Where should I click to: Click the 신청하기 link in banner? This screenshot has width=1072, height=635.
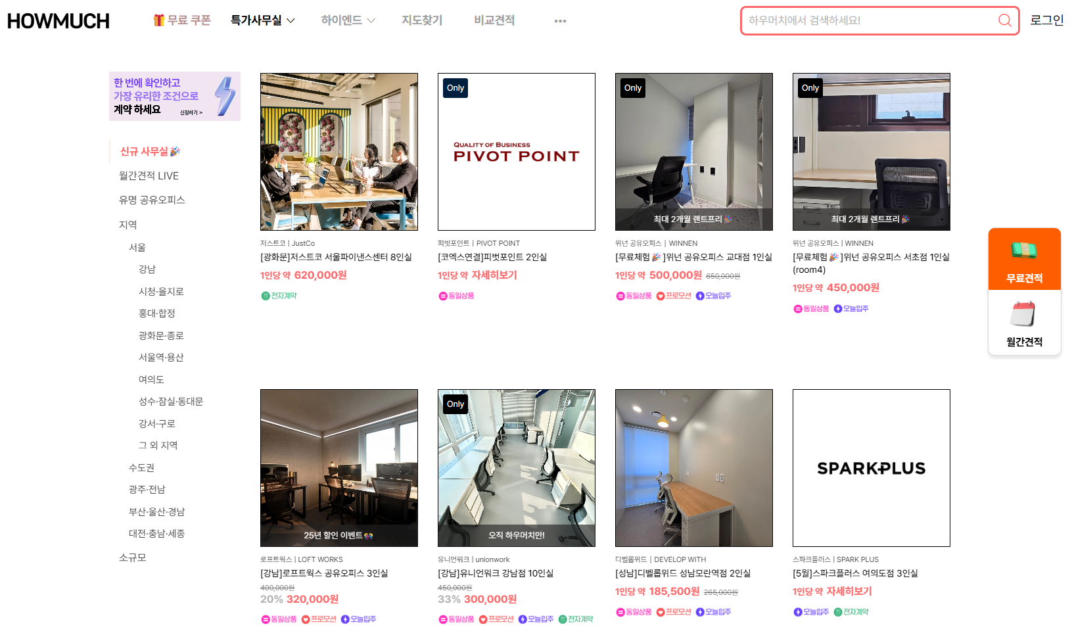191,112
